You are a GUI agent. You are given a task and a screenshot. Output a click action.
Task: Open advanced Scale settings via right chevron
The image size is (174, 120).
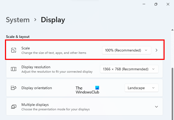156,50
